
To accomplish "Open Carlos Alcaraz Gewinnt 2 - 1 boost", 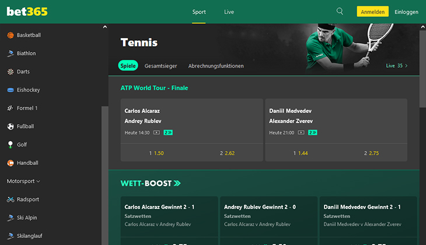I will point(159,207).
